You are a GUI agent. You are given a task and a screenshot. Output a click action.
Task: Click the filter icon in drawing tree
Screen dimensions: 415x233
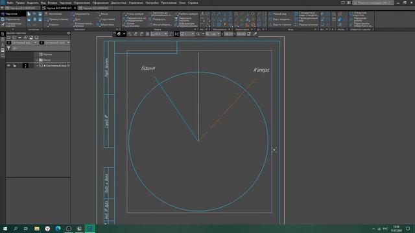8,49
